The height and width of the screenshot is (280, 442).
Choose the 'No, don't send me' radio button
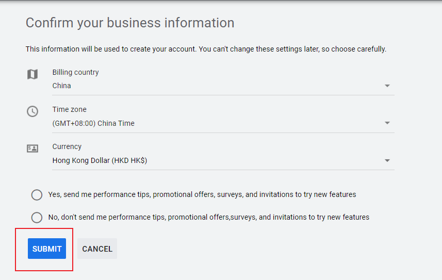point(37,218)
